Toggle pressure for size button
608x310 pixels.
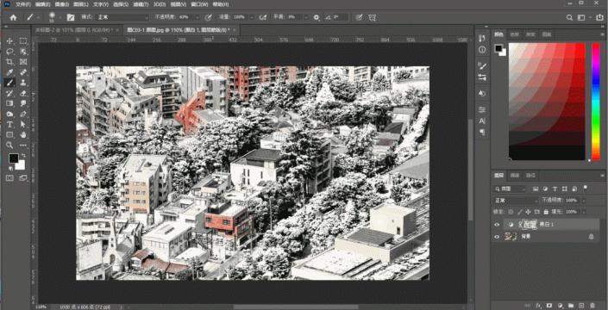[360, 17]
